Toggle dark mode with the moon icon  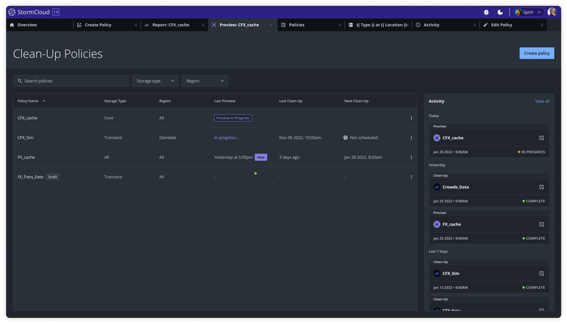500,12
